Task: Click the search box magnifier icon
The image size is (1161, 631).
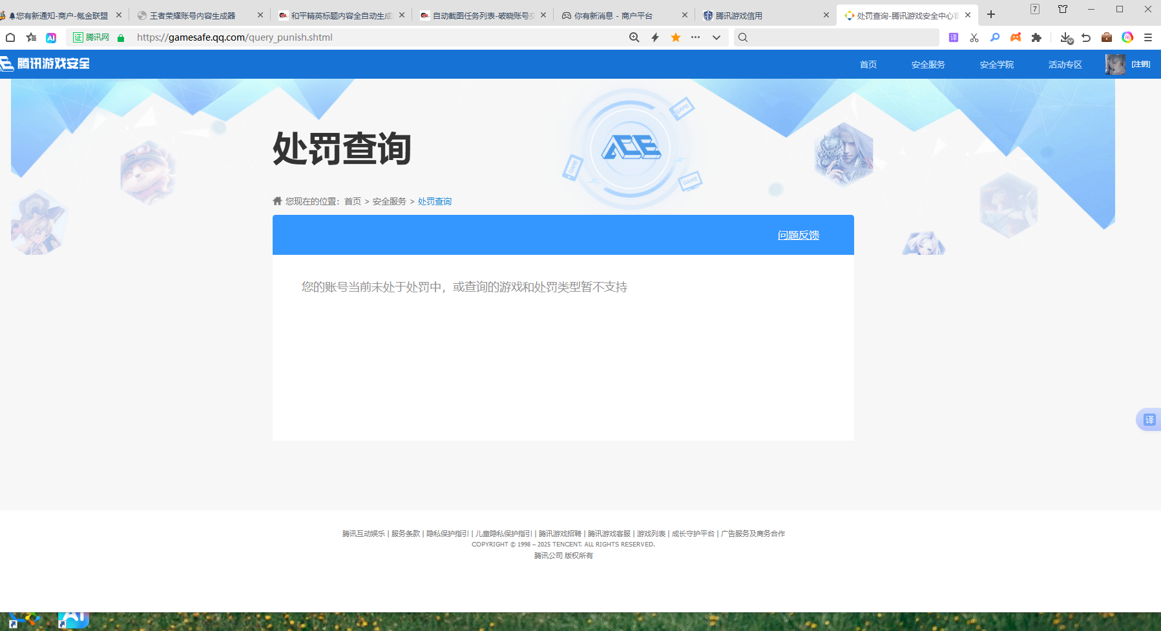Action: [x=743, y=37]
